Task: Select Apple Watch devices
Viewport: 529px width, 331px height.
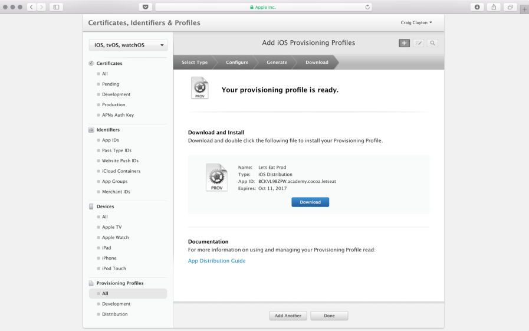Action: click(x=116, y=238)
